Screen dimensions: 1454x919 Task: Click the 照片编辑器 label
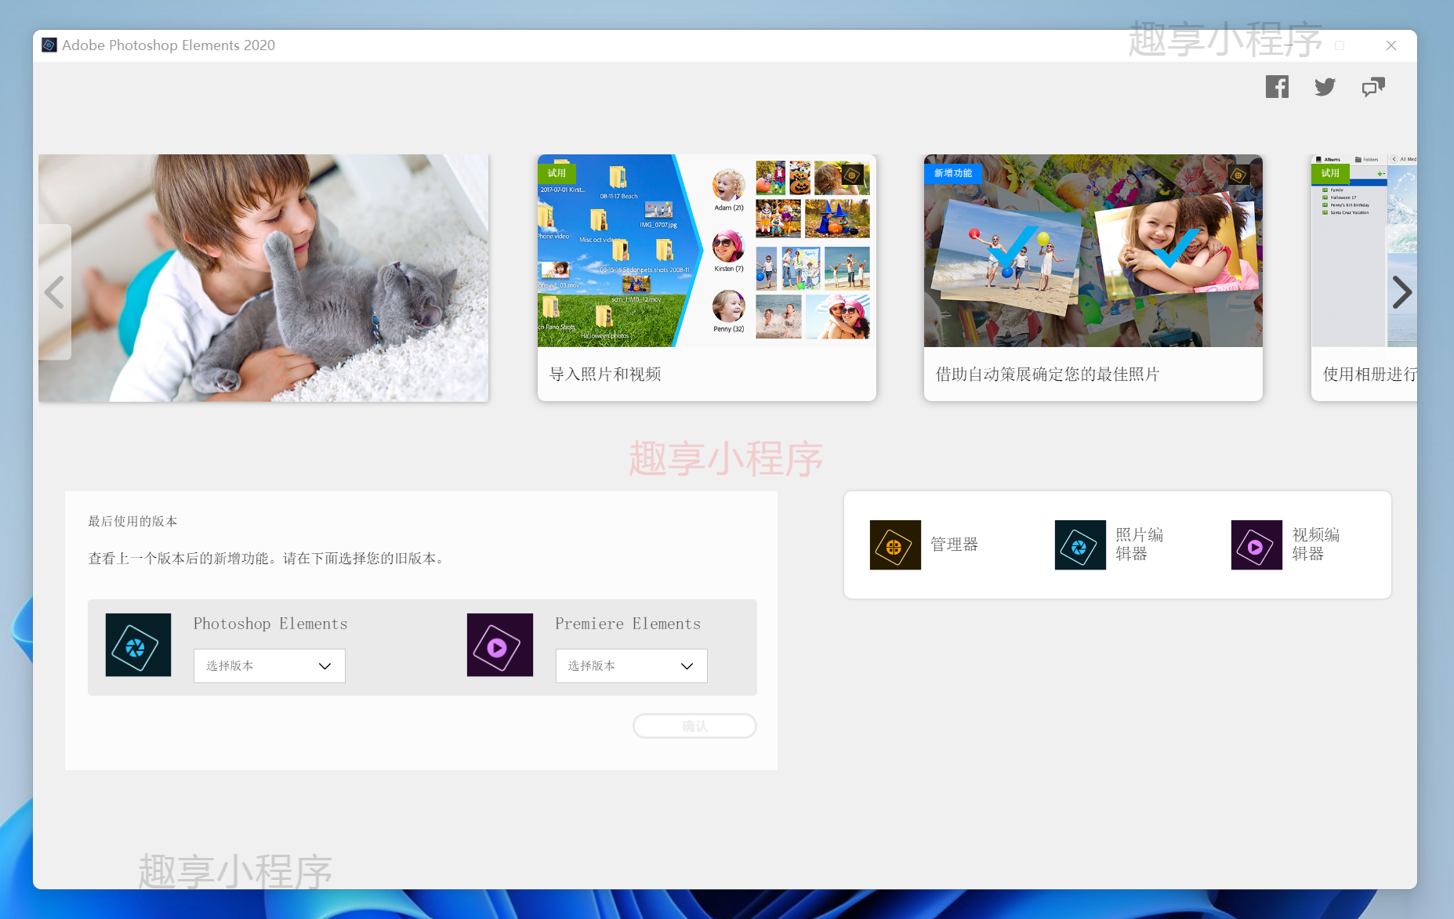coord(1139,545)
